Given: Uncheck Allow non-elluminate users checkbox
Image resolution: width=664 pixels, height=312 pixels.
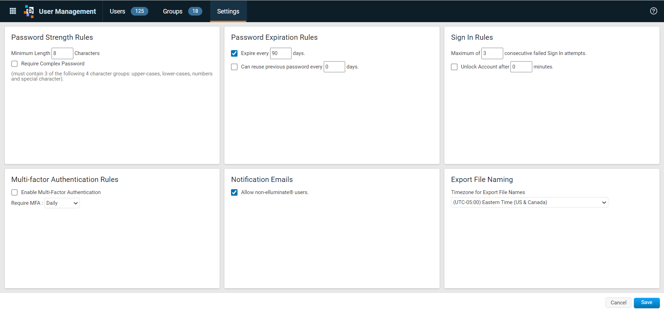Looking at the screenshot, I should 234,192.
